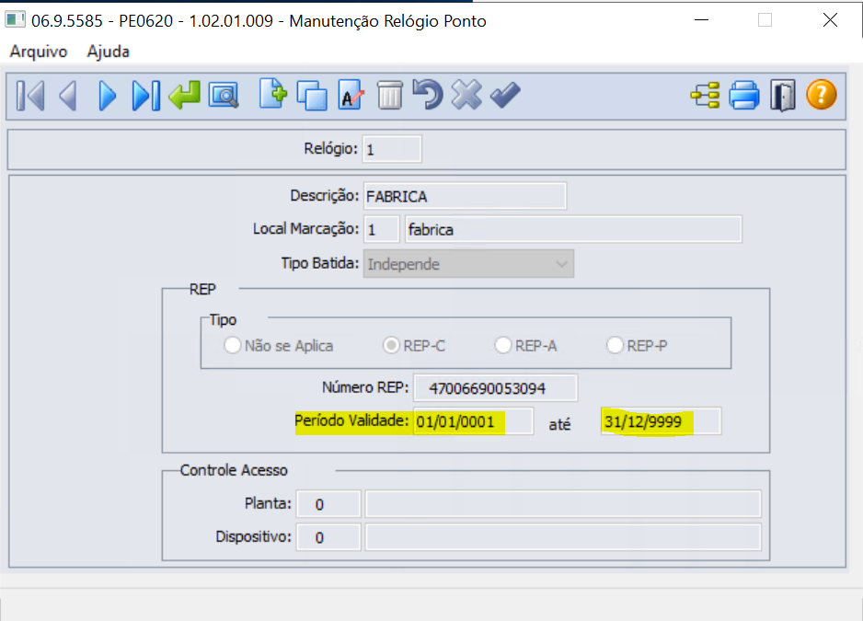The height and width of the screenshot is (621, 863).
Task: Click the printer icon
Action: [744, 96]
